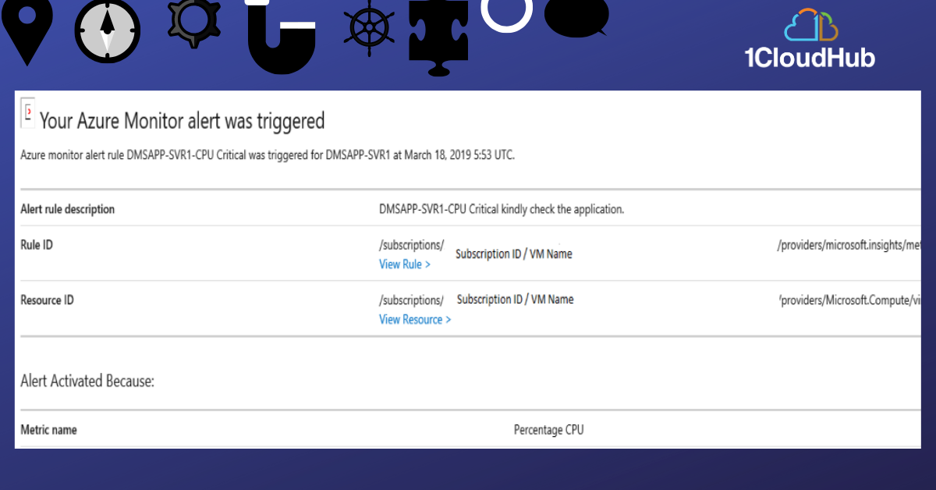This screenshot has width=936, height=490.
Task: Click "Subscription ID / VM Name" in Resource ID row
Action: (515, 300)
